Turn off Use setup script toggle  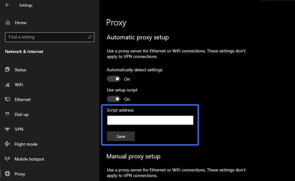click(114, 99)
